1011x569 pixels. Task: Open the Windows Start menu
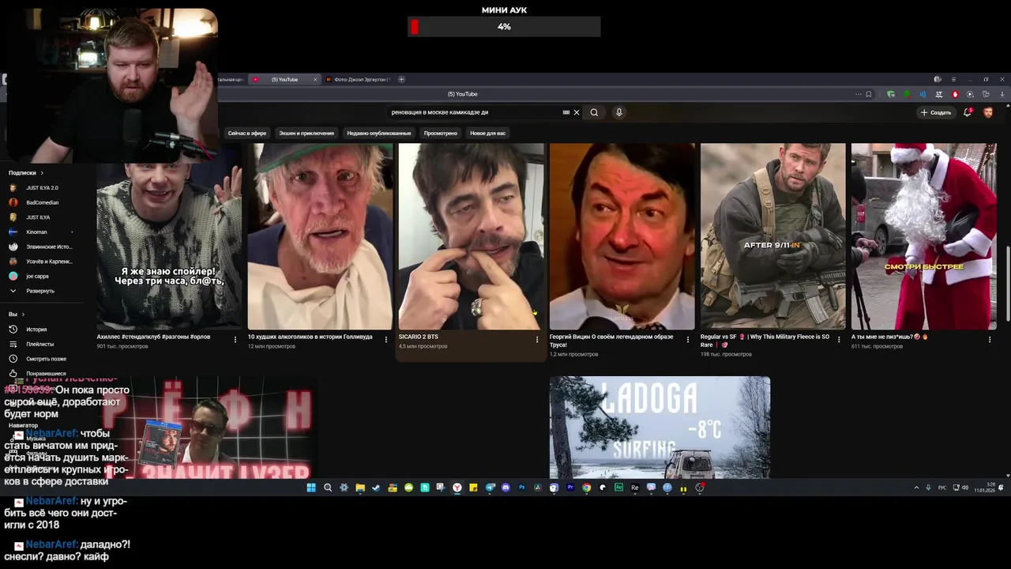(311, 488)
